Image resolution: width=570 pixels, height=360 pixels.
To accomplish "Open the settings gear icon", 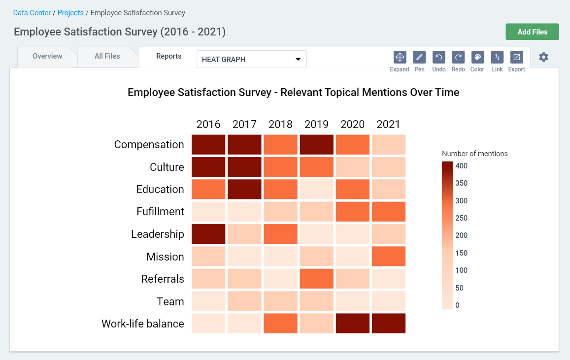I will 543,57.
